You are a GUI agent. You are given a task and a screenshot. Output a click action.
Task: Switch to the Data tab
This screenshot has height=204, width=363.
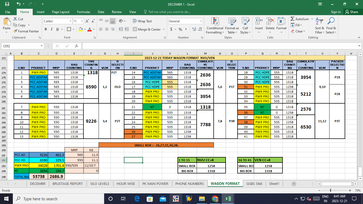101,12
